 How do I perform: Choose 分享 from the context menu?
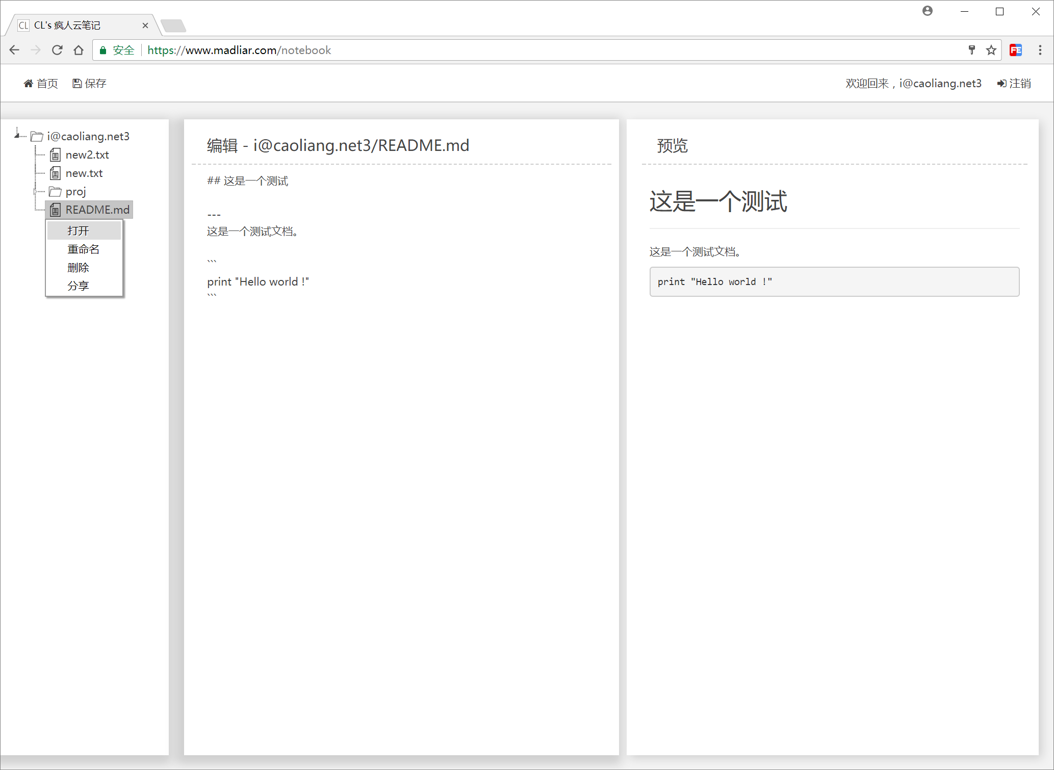pyautogui.click(x=84, y=286)
